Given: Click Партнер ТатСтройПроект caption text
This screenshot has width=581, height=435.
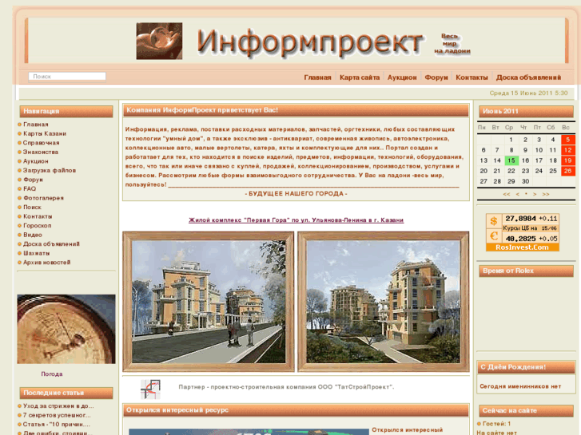Looking at the screenshot, I should point(286,387).
